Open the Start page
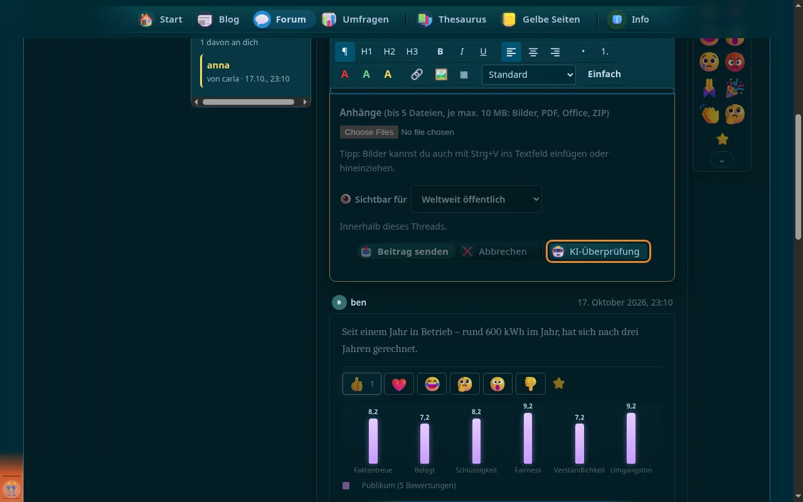The image size is (803, 502). 161,19
